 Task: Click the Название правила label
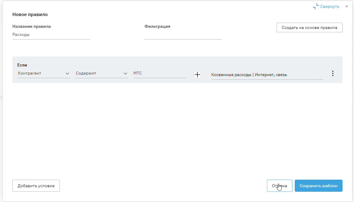(x=31, y=26)
